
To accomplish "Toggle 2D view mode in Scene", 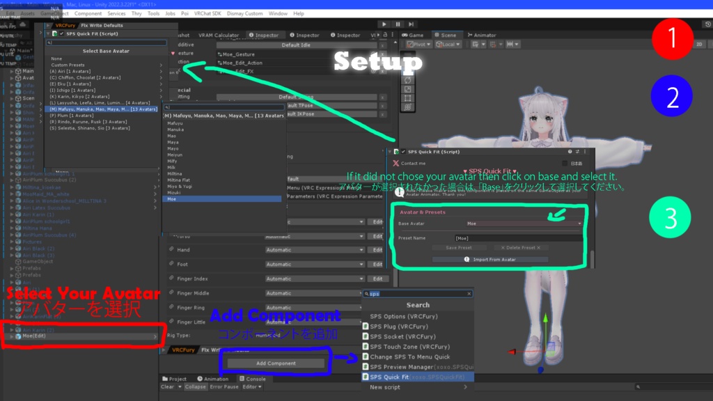I will coord(699,44).
